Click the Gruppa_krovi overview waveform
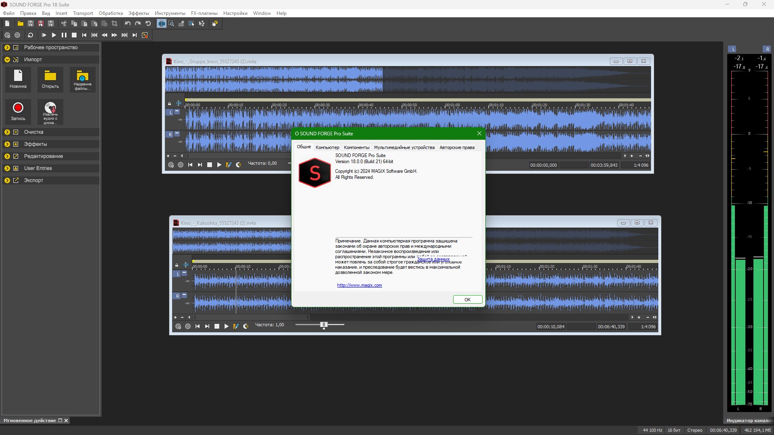Image resolution: width=774 pixels, height=435 pixels. (407, 79)
